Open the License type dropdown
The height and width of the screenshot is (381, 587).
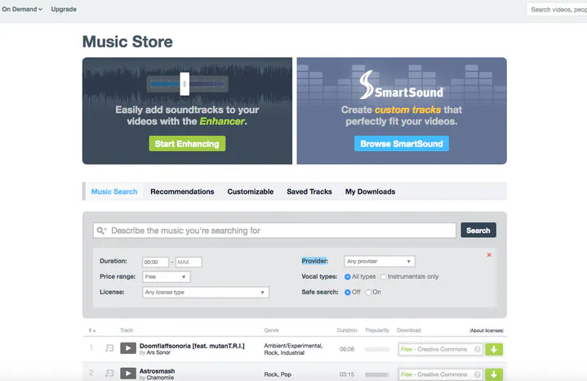(x=206, y=292)
